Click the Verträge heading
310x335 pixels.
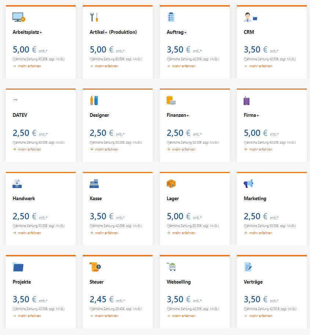[253, 282]
